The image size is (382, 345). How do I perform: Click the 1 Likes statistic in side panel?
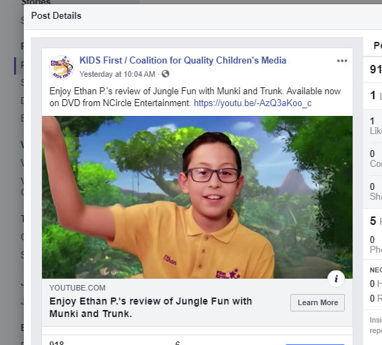click(x=376, y=126)
